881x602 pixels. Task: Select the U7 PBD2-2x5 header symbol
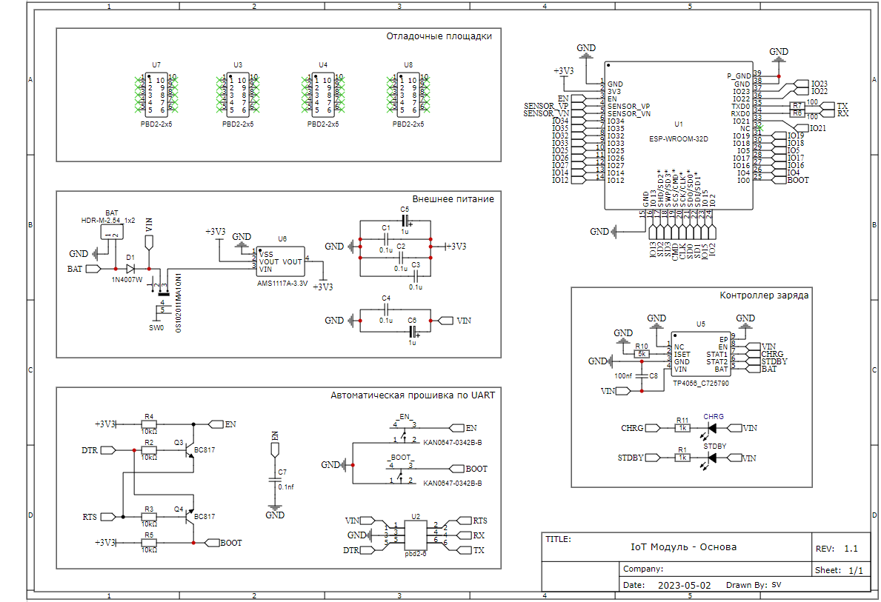click(157, 94)
